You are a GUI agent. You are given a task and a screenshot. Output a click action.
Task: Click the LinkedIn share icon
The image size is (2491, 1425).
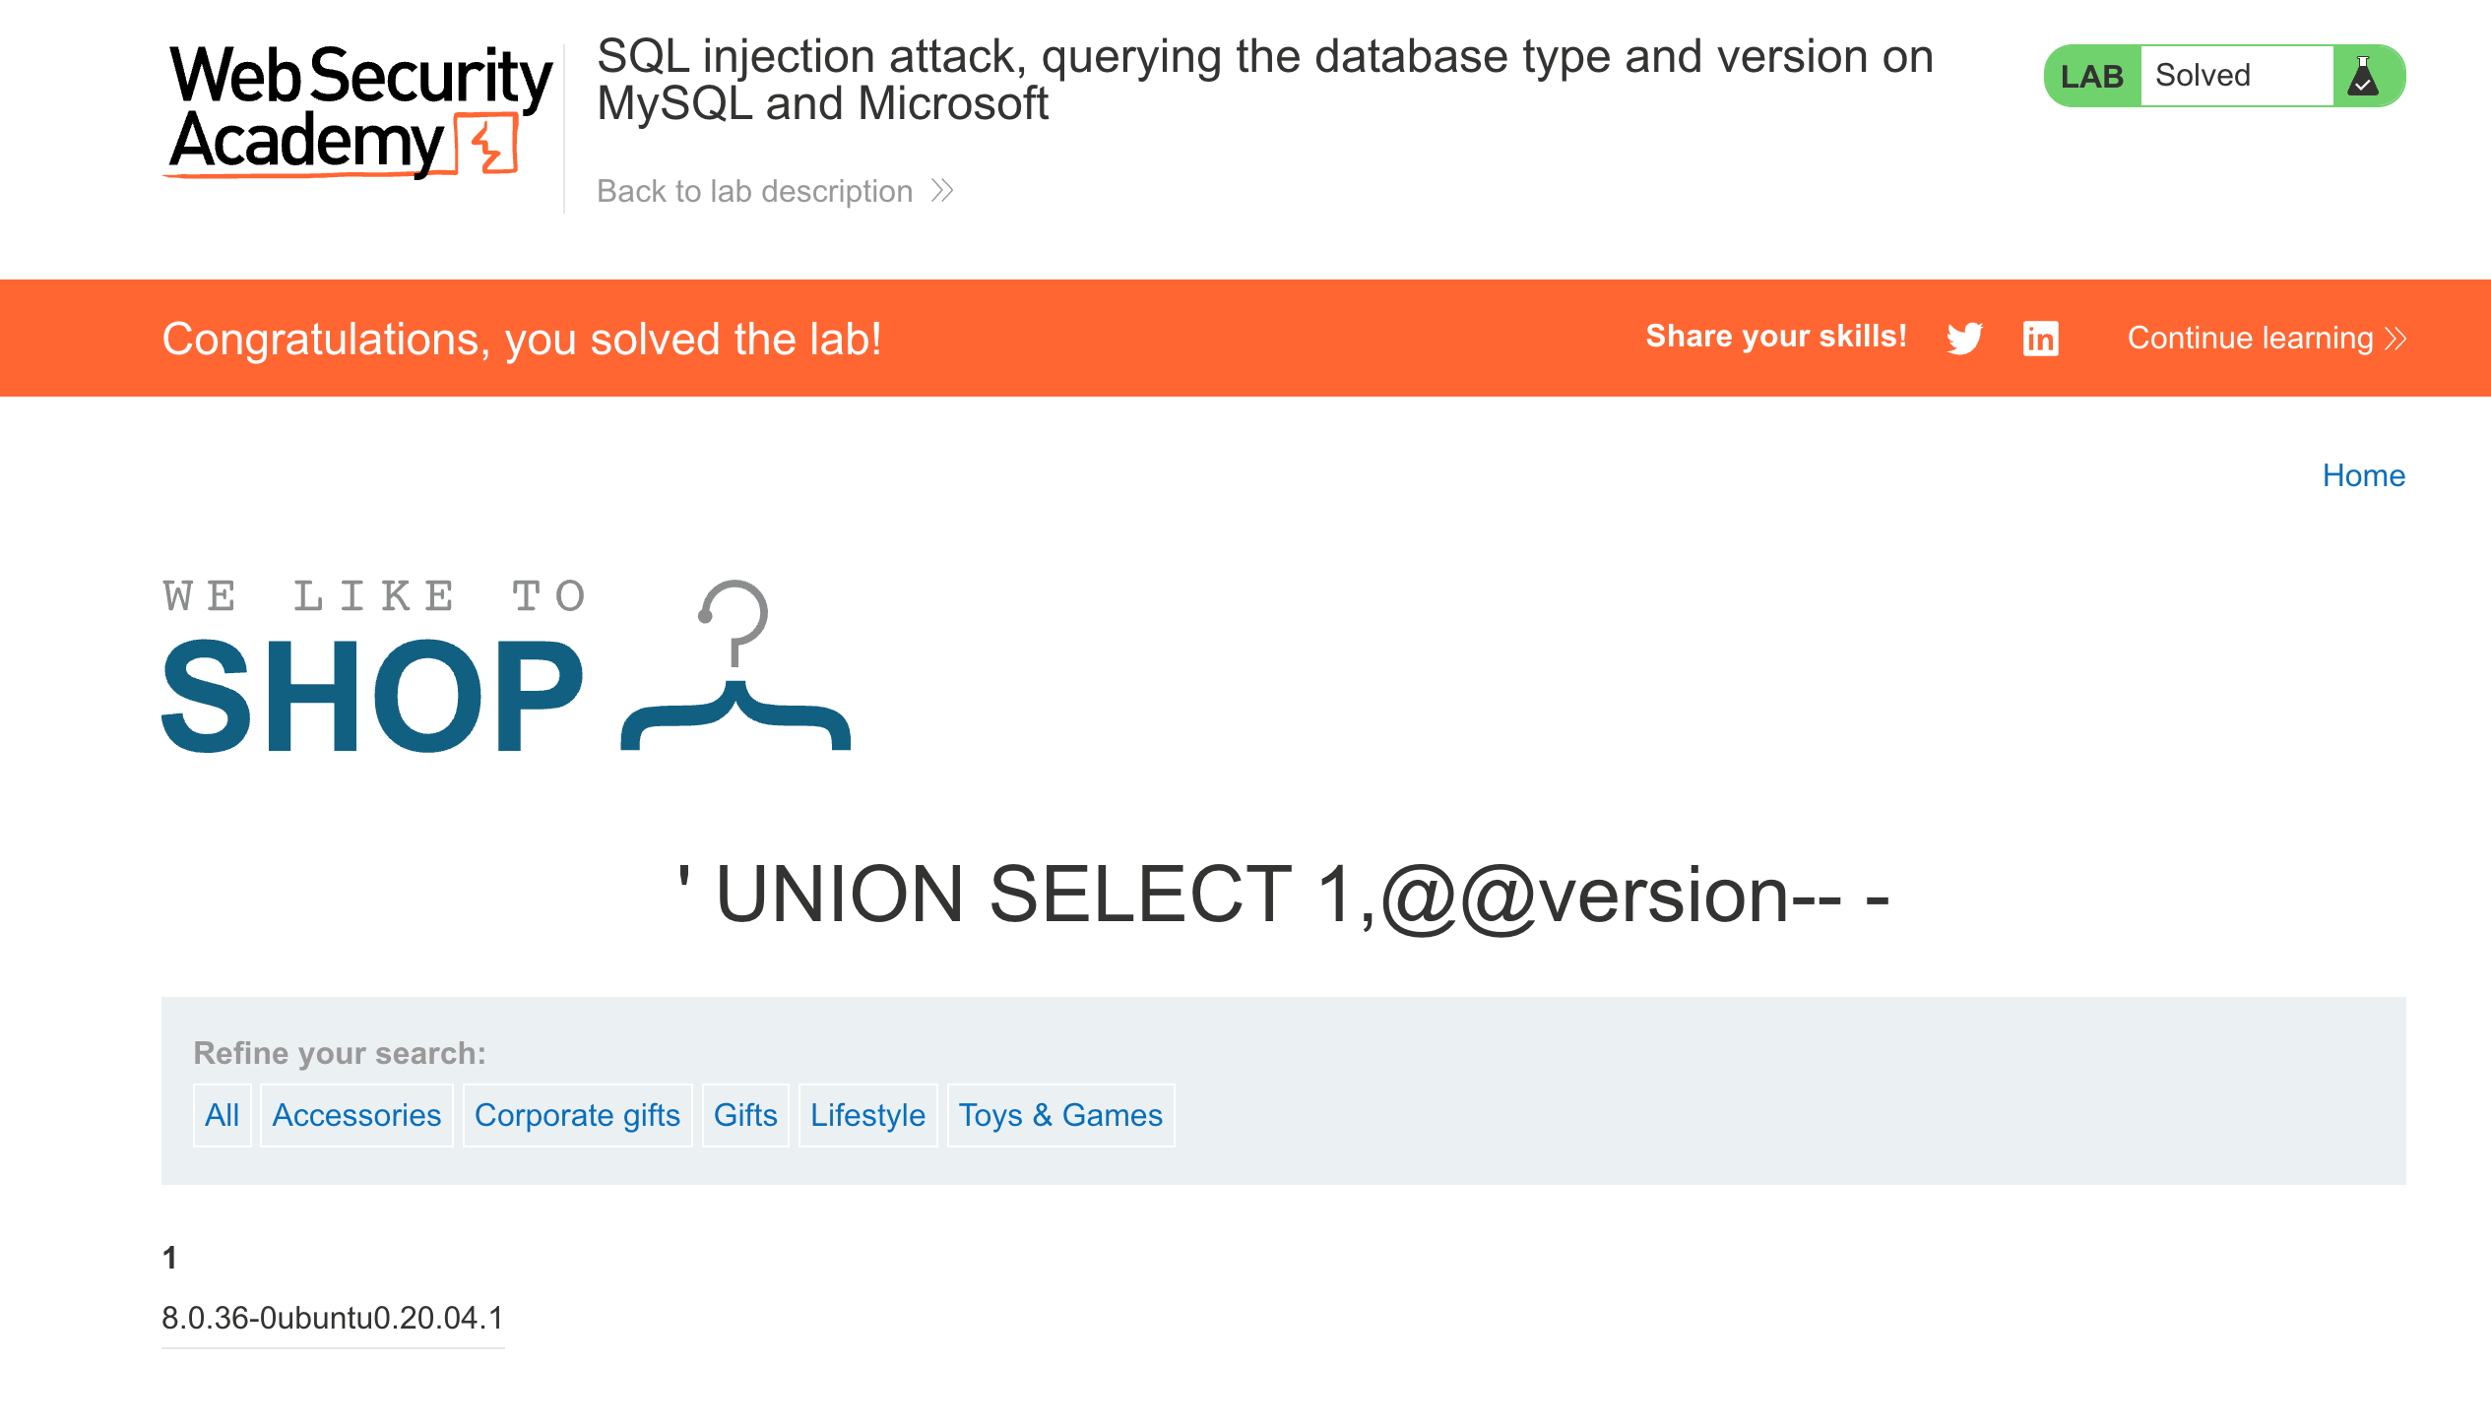2040,339
